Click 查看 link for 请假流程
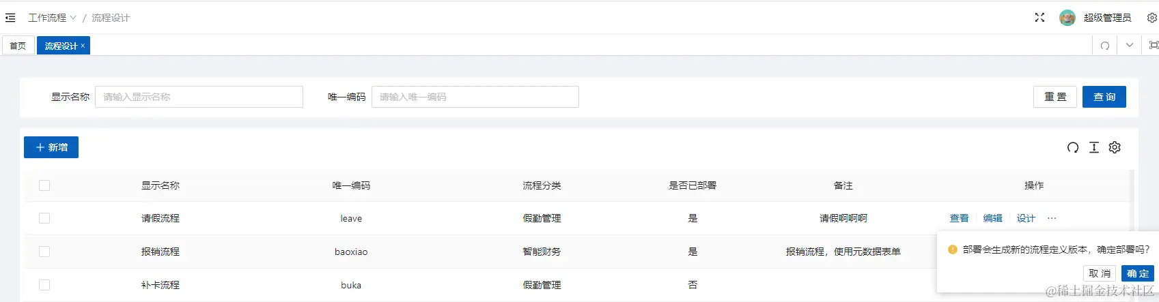The image size is (1159, 302). point(960,218)
